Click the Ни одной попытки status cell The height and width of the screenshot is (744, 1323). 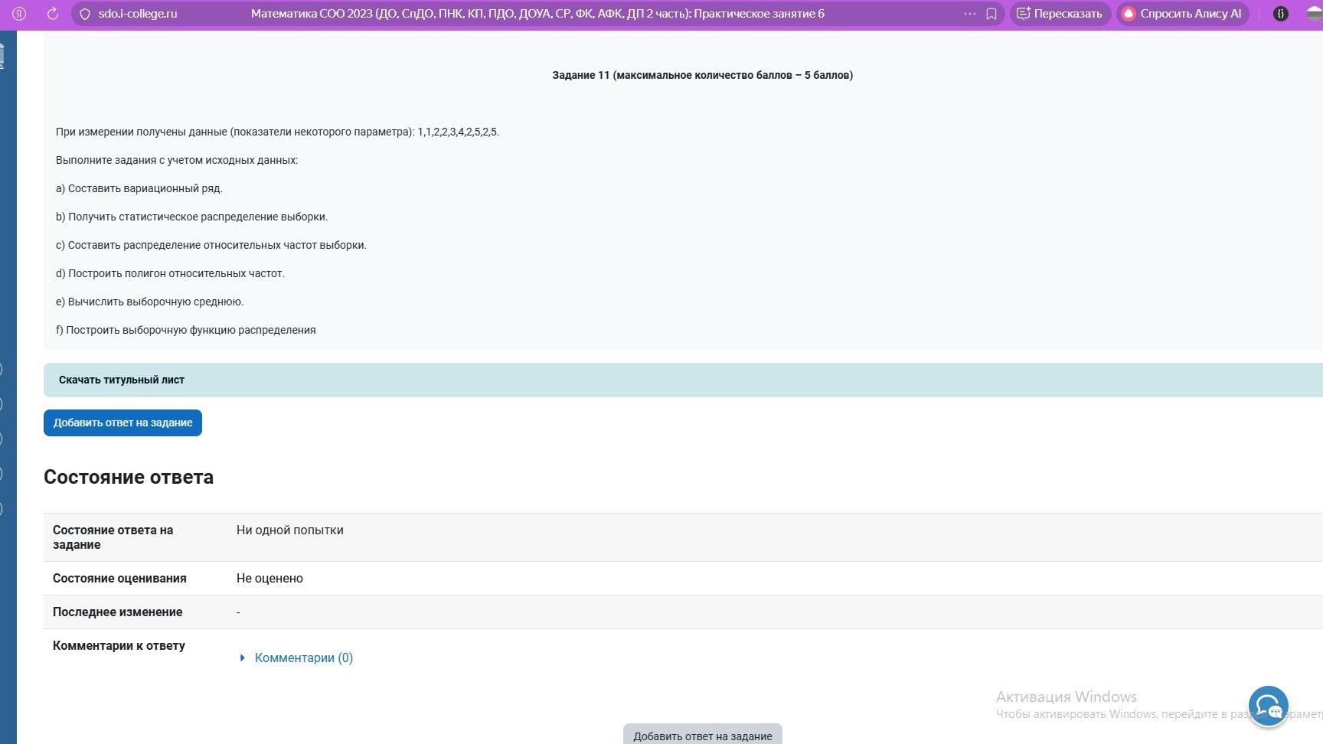[290, 530]
